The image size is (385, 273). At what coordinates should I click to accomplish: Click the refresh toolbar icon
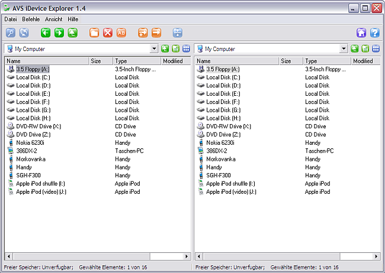24,32
